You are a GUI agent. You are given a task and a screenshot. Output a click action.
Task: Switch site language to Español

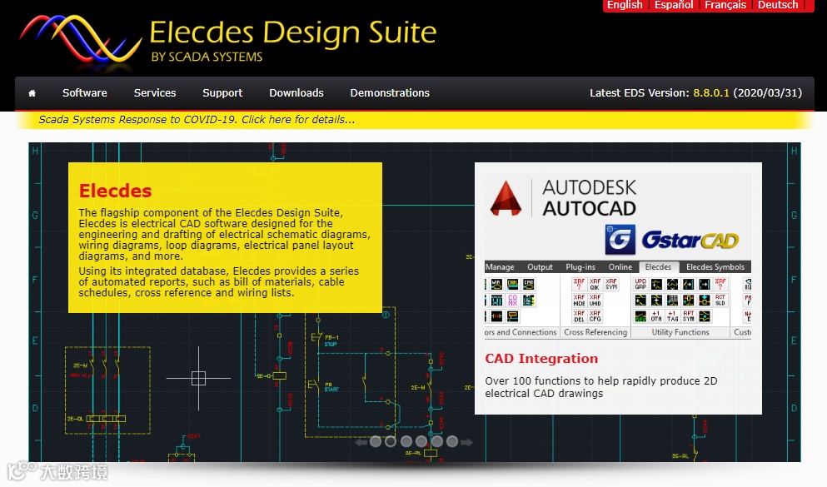coord(674,5)
